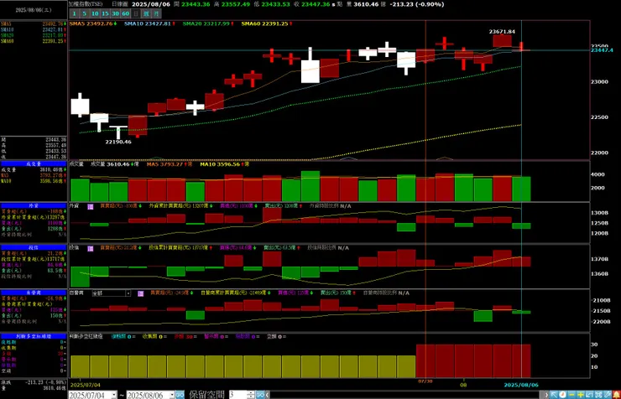Screen dimensions: 621x399
Task: Select the 自營商 panel header on left
Action: tap(34, 293)
